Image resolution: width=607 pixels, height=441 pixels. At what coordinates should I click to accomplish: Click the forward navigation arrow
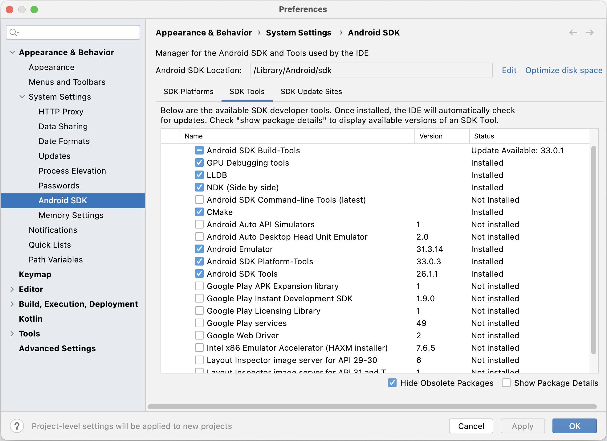[589, 32]
